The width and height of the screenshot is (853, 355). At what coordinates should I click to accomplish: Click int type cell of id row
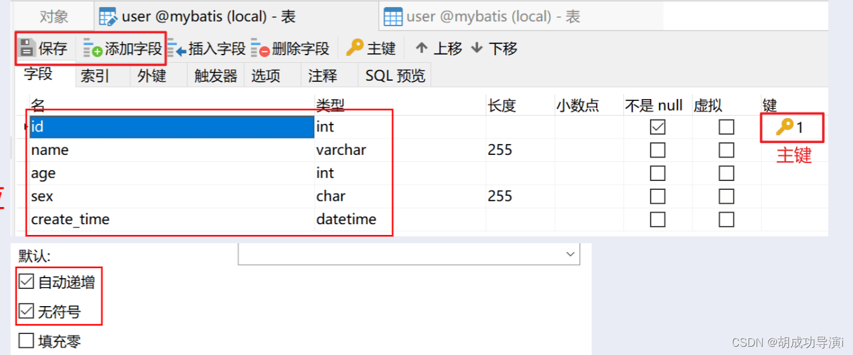click(x=400, y=127)
